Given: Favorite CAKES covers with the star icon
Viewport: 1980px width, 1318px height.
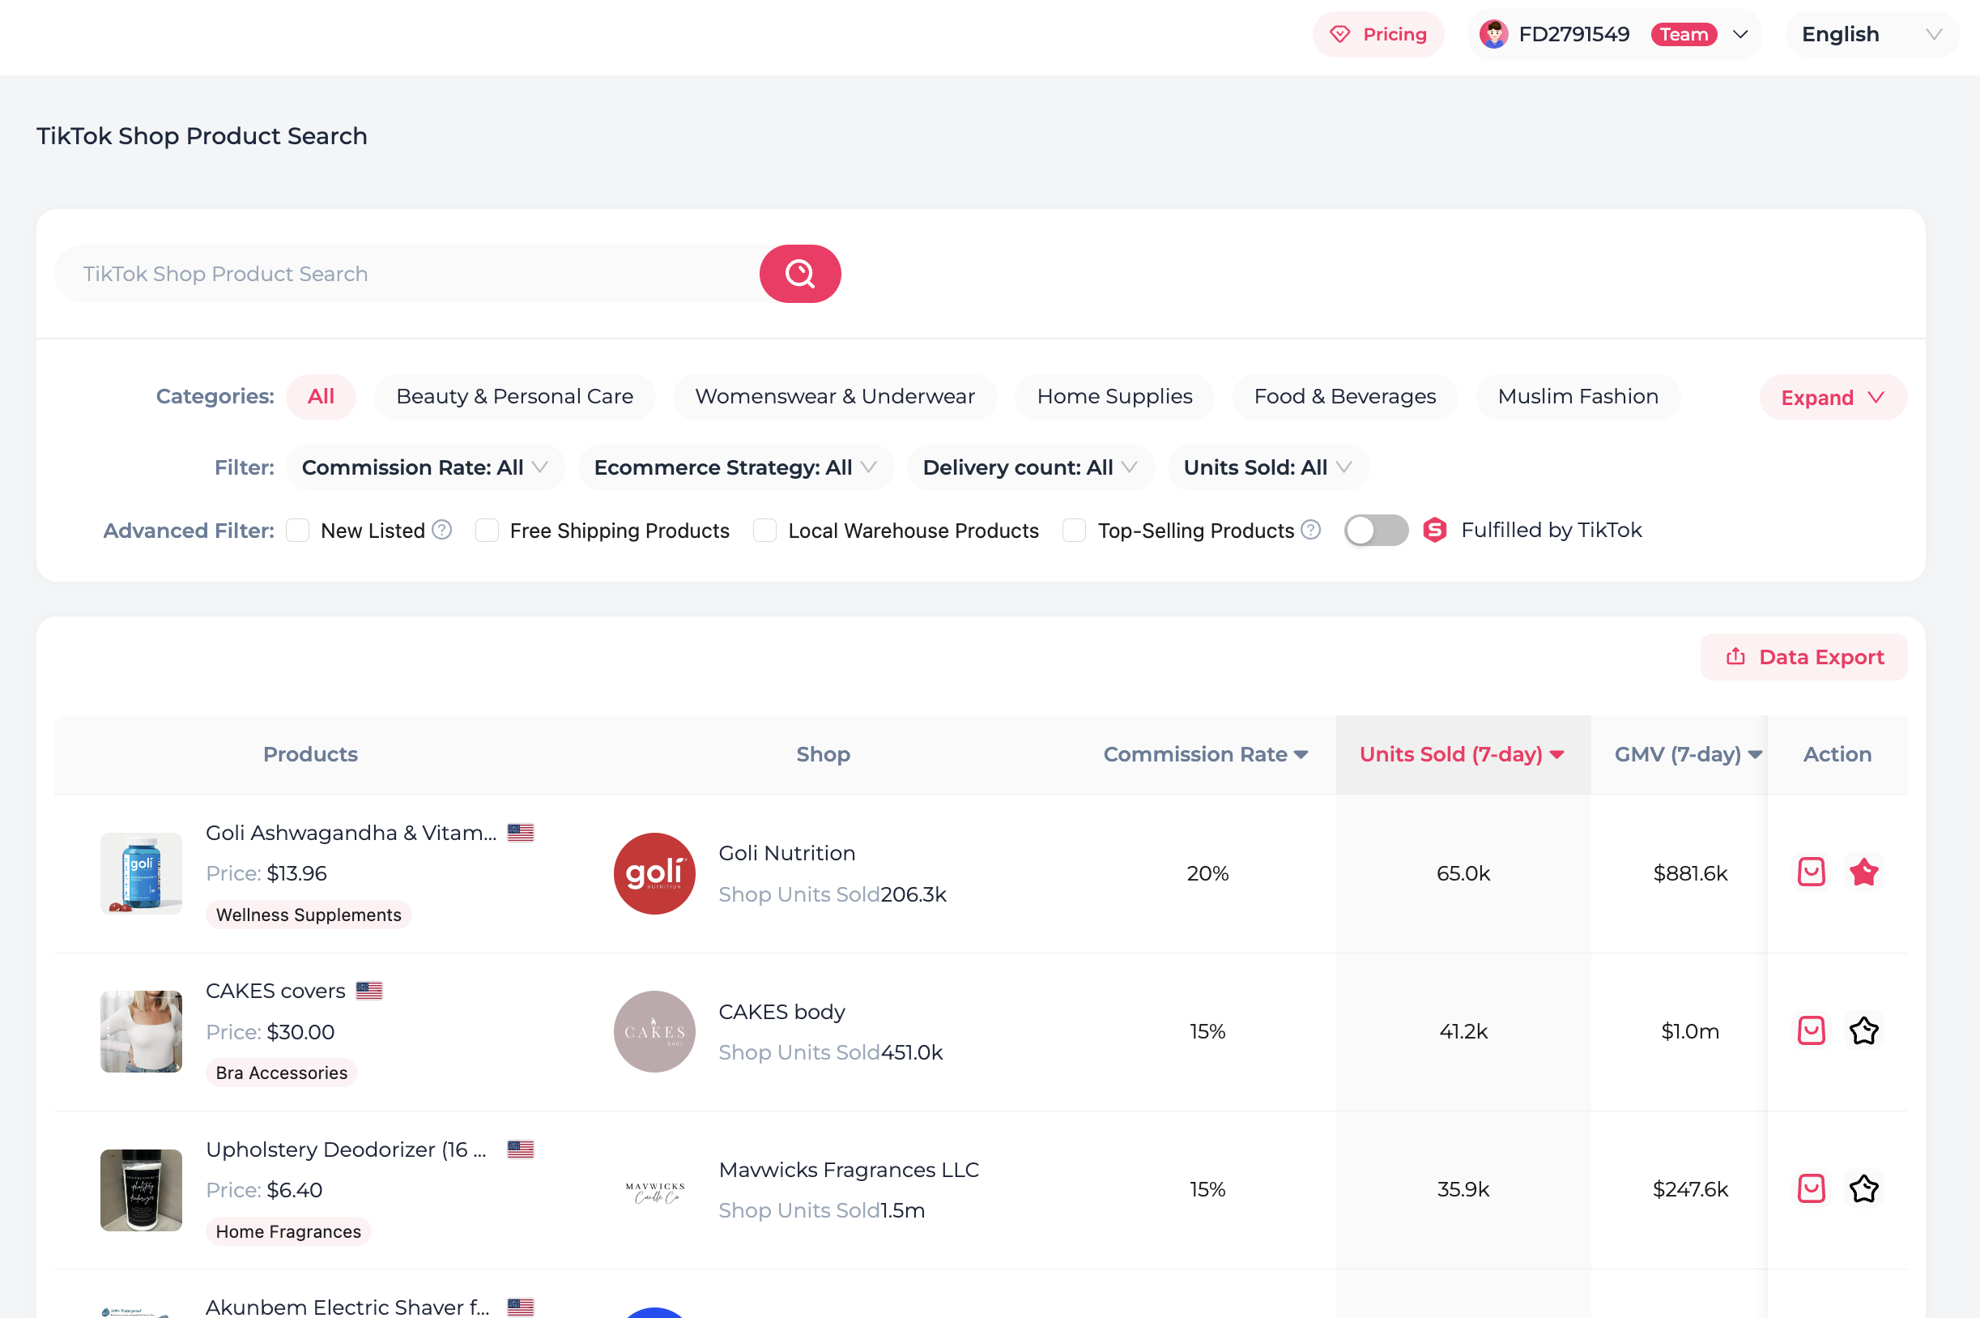Looking at the screenshot, I should click(1863, 1030).
